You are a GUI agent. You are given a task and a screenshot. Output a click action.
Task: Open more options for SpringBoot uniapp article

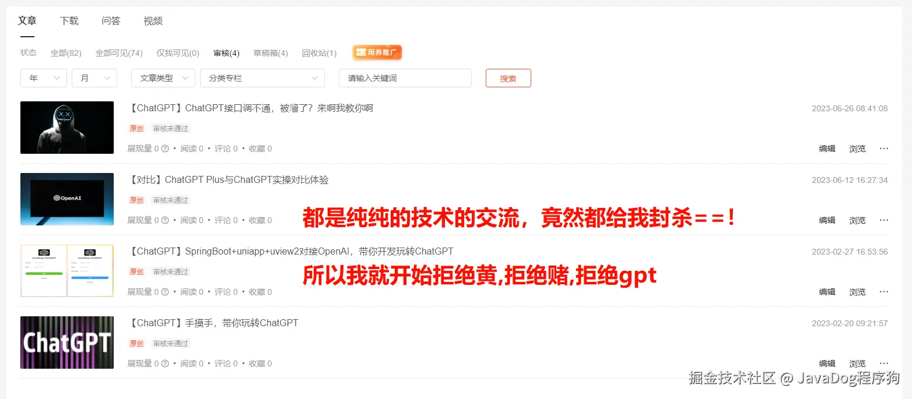[x=883, y=292]
